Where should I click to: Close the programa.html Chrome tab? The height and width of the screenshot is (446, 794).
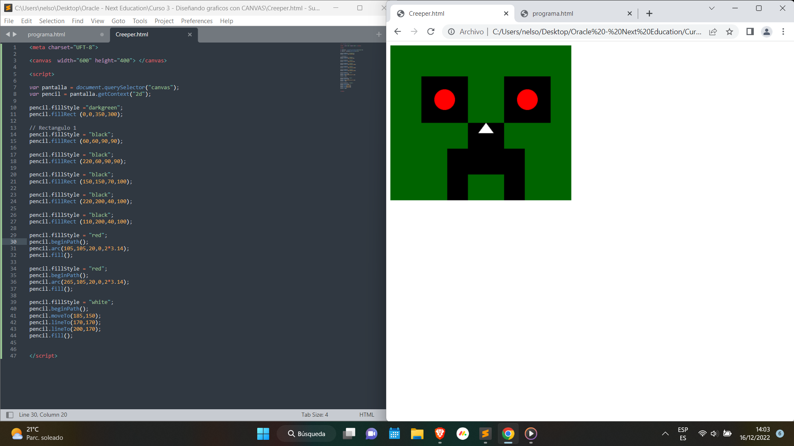tap(629, 14)
